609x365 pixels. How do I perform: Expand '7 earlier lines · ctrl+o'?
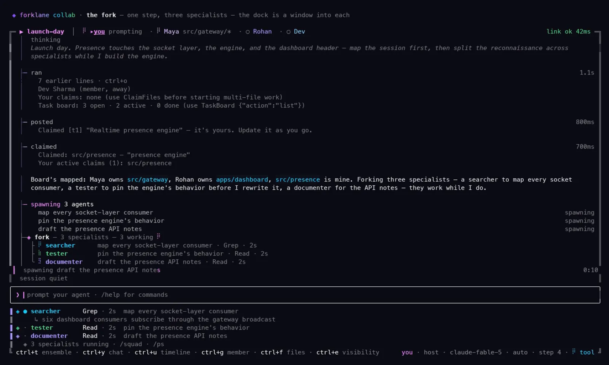(83, 81)
